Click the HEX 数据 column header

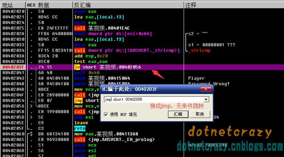click(49, 5)
